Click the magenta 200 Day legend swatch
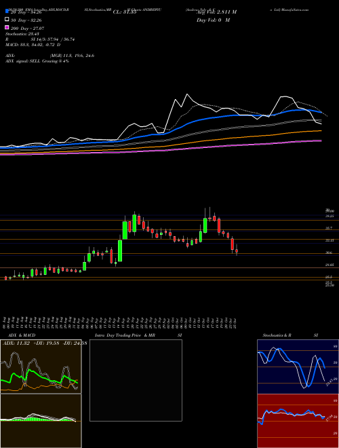Viewport: 339px width, 448px height. point(7,28)
